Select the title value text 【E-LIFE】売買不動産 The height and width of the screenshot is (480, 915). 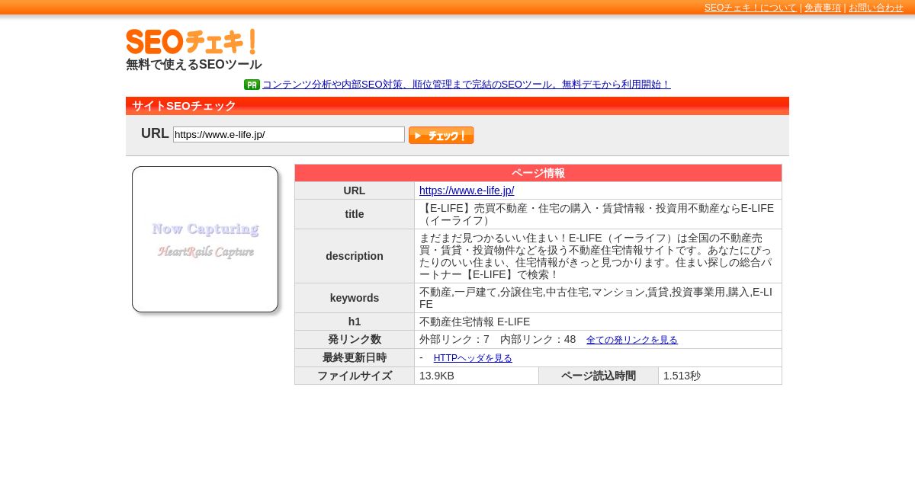point(596,214)
